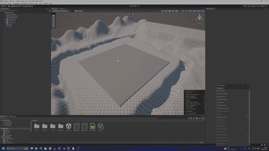
Task: Open the global Search icon in the top toolbar
Action: [x=248, y=6]
